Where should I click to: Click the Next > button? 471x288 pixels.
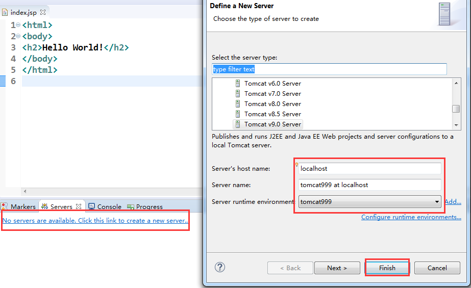pos(337,268)
